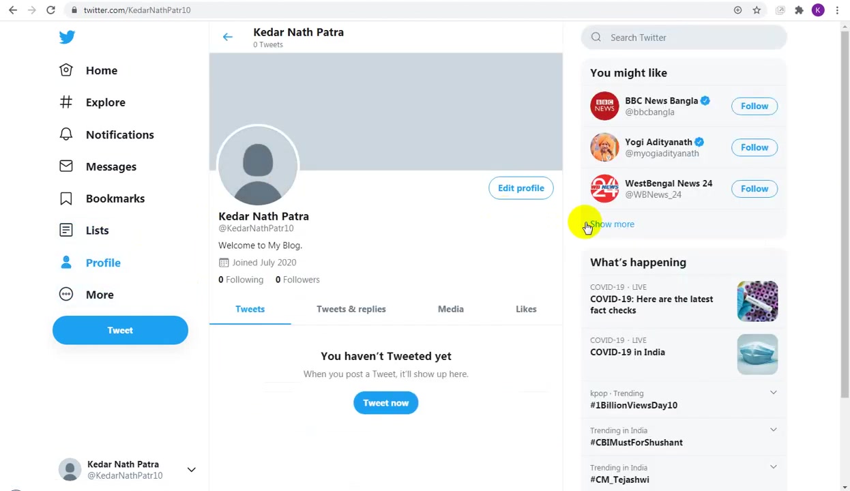Screen dimensions: 850x491
Task: Click the Edit profile button
Action: pos(521,188)
